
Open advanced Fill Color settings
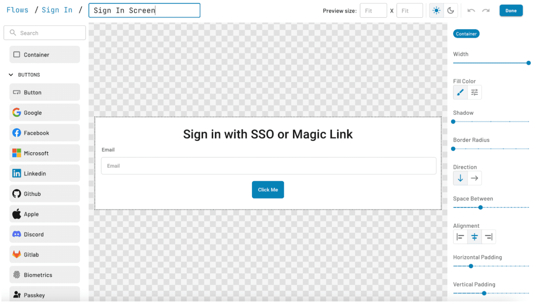(475, 92)
